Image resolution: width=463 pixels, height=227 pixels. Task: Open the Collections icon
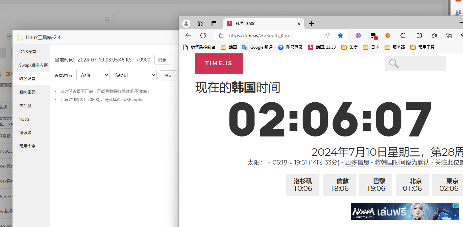click(x=449, y=35)
